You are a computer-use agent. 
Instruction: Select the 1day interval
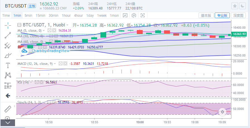pos(90,16)
